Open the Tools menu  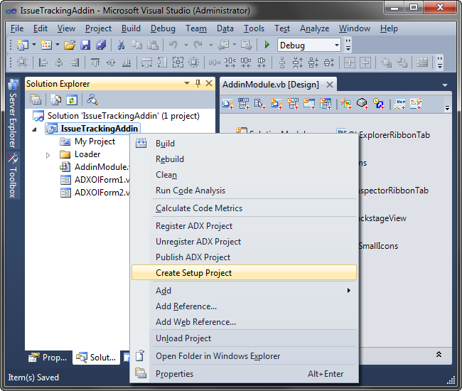(x=254, y=28)
